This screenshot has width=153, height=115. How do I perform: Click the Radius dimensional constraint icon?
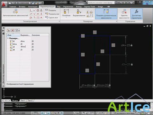point(88,12)
